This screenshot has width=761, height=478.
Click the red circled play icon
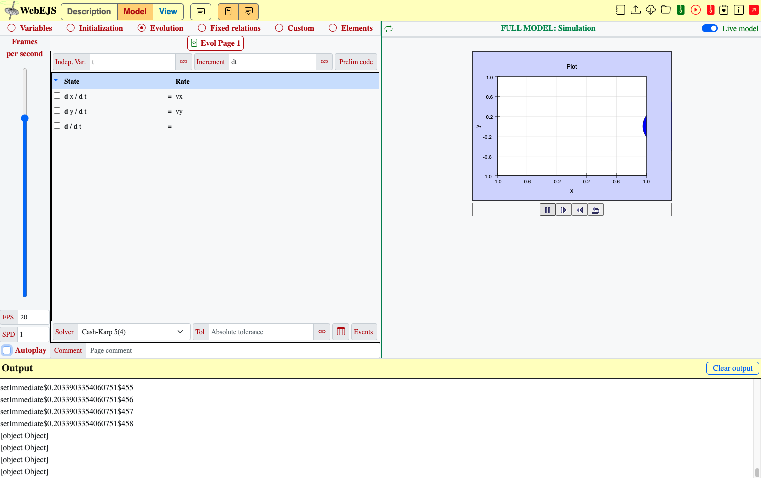pos(696,10)
